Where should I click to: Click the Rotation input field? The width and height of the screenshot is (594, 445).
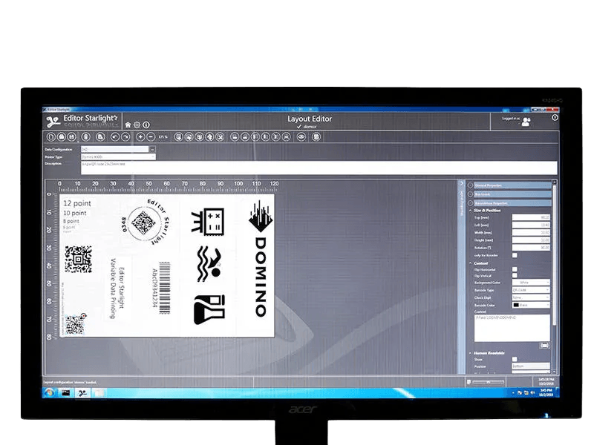pyautogui.click(x=531, y=248)
